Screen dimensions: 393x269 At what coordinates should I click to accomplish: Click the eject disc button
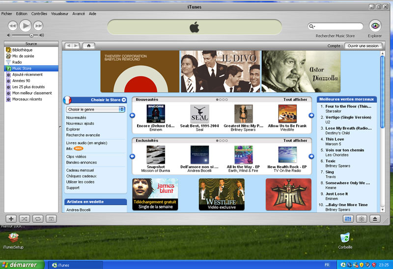[375, 219]
